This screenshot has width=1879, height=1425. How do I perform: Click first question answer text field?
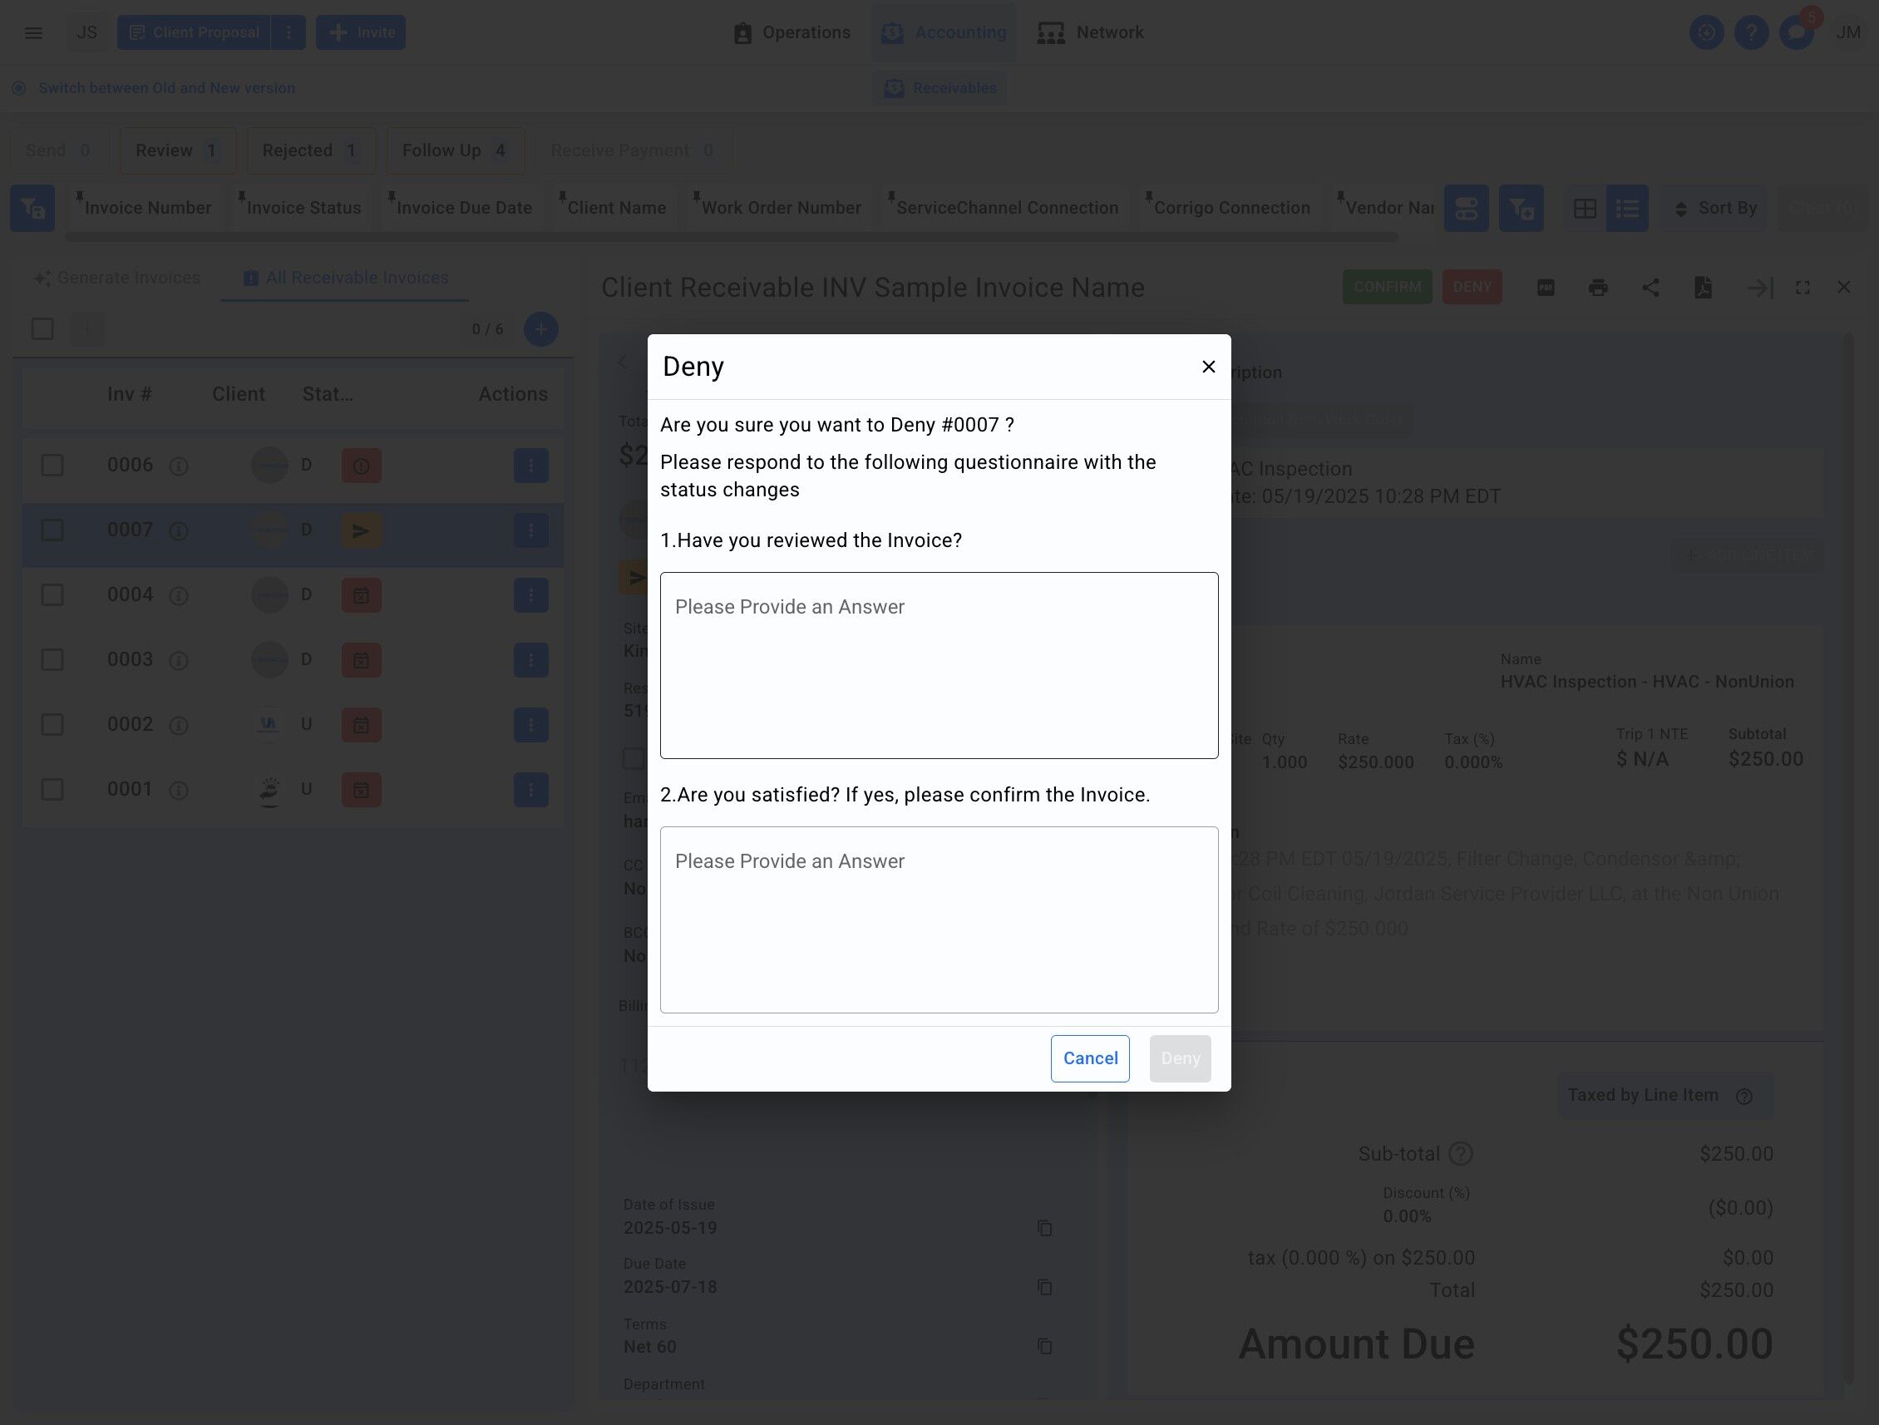point(939,665)
